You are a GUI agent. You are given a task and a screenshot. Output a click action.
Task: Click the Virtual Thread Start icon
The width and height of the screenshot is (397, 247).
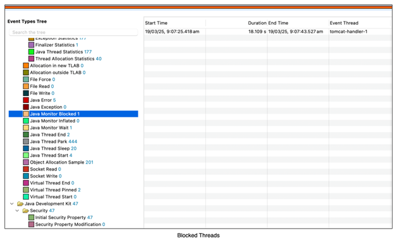[26, 196]
